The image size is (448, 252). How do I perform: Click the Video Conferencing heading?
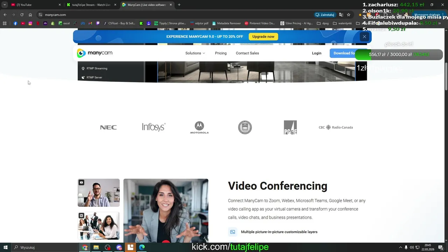click(x=278, y=186)
